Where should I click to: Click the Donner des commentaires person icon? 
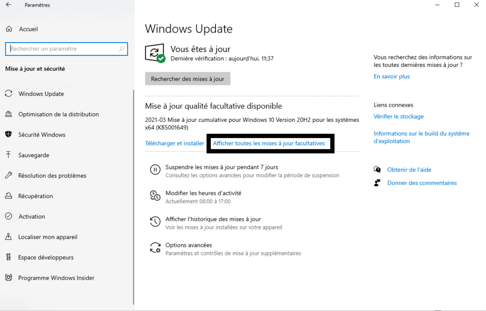[x=377, y=183]
